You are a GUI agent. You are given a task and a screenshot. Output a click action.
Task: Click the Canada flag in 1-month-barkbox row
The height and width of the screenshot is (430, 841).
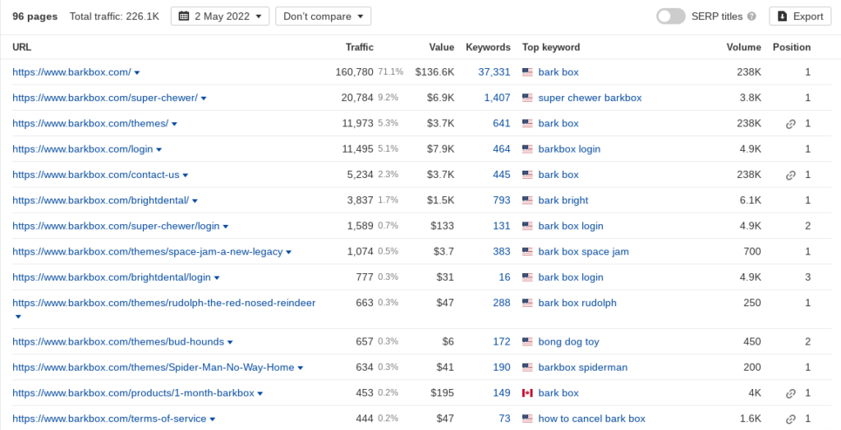point(527,393)
